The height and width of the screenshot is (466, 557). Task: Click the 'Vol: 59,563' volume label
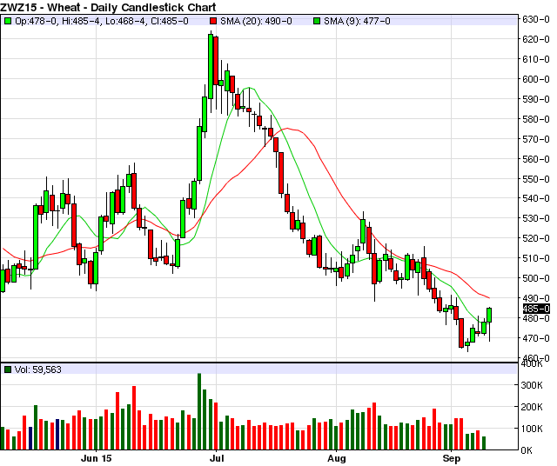click(x=38, y=369)
